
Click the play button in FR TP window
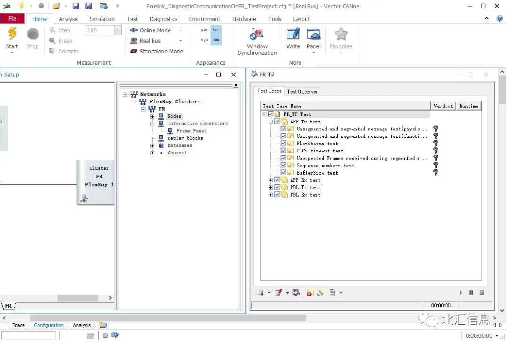(461, 293)
